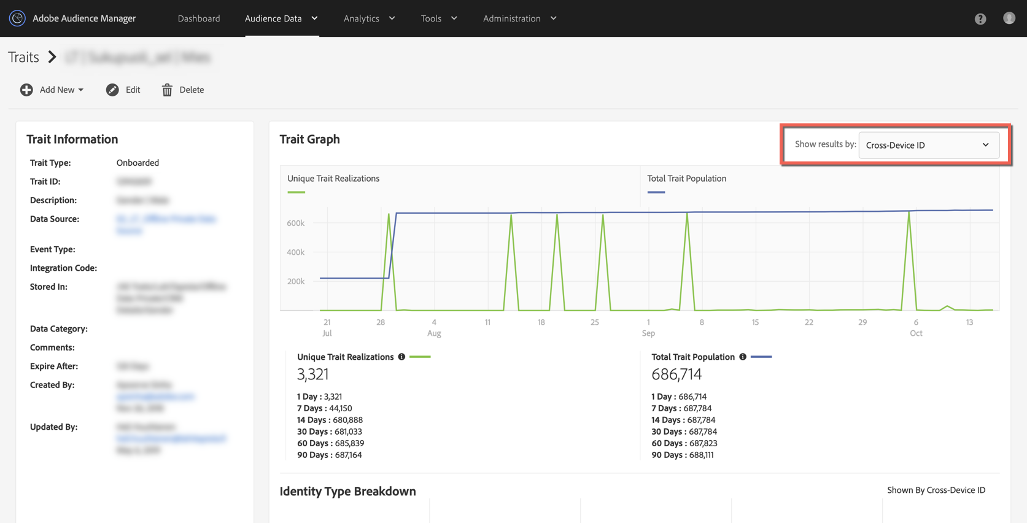Open the help question mark icon
1027x523 pixels.
click(980, 19)
